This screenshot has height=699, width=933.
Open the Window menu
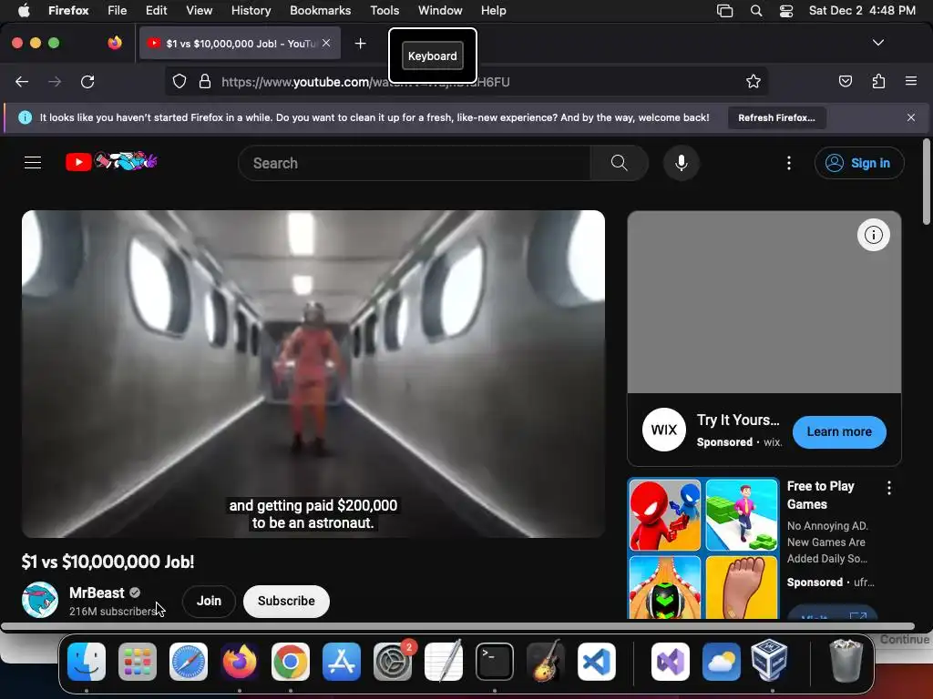(440, 10)
